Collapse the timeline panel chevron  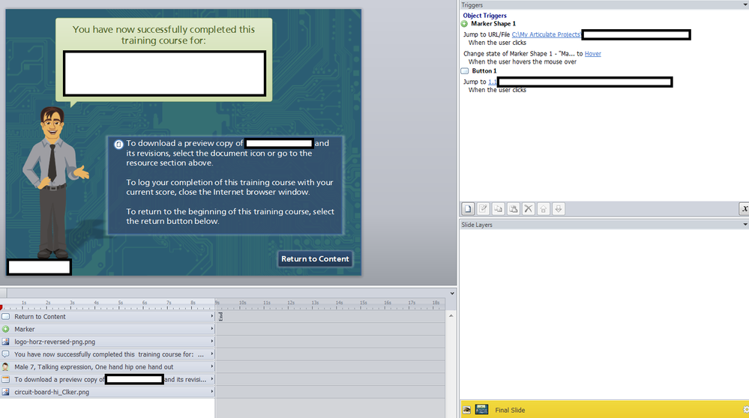pyautogui.click(x=452, y=294)
